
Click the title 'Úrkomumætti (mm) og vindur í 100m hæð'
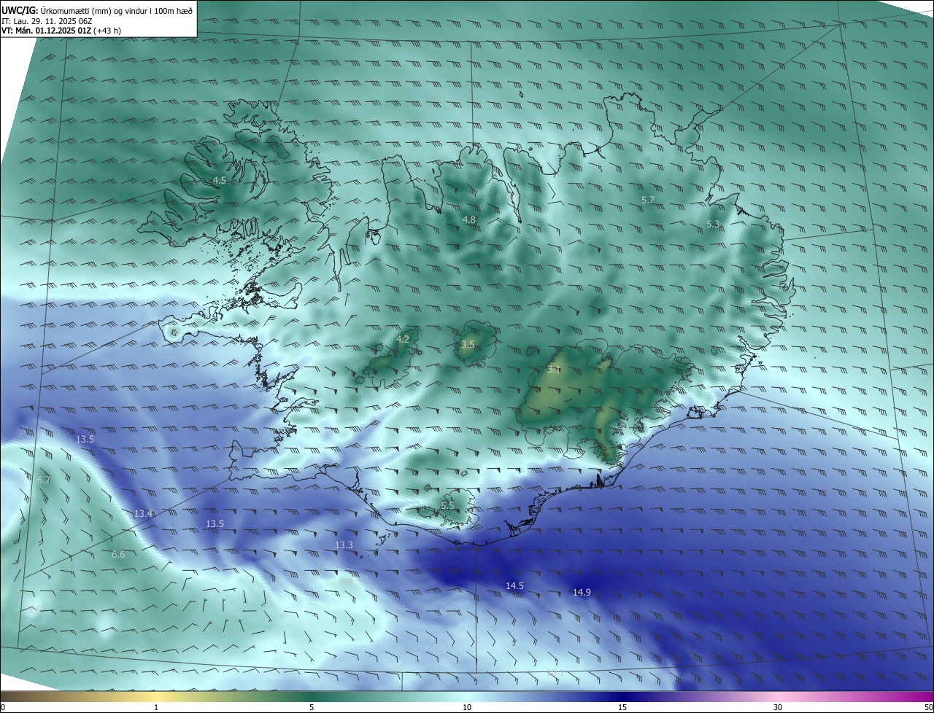pyautogui.click(x=115, y=10)
